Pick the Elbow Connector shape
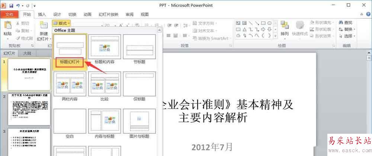372x156 pixels. tap(250, 30)
